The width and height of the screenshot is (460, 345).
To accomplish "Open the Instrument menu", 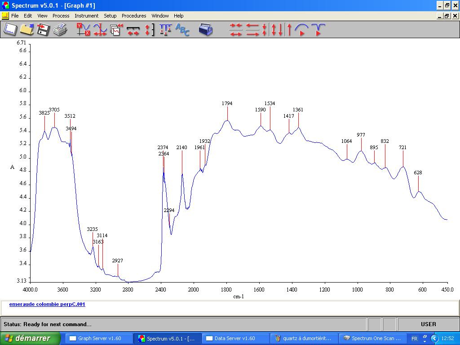I will 86,16.
